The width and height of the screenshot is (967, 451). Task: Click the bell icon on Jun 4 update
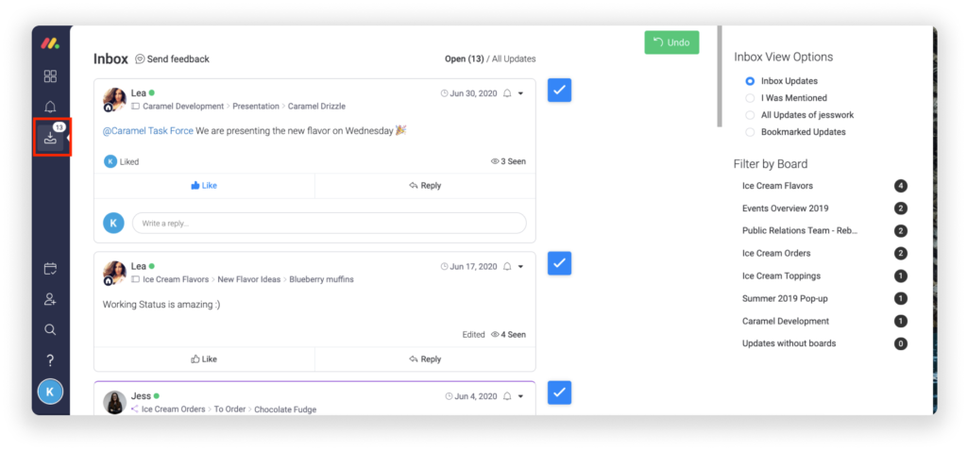click(x=507, y=397)
